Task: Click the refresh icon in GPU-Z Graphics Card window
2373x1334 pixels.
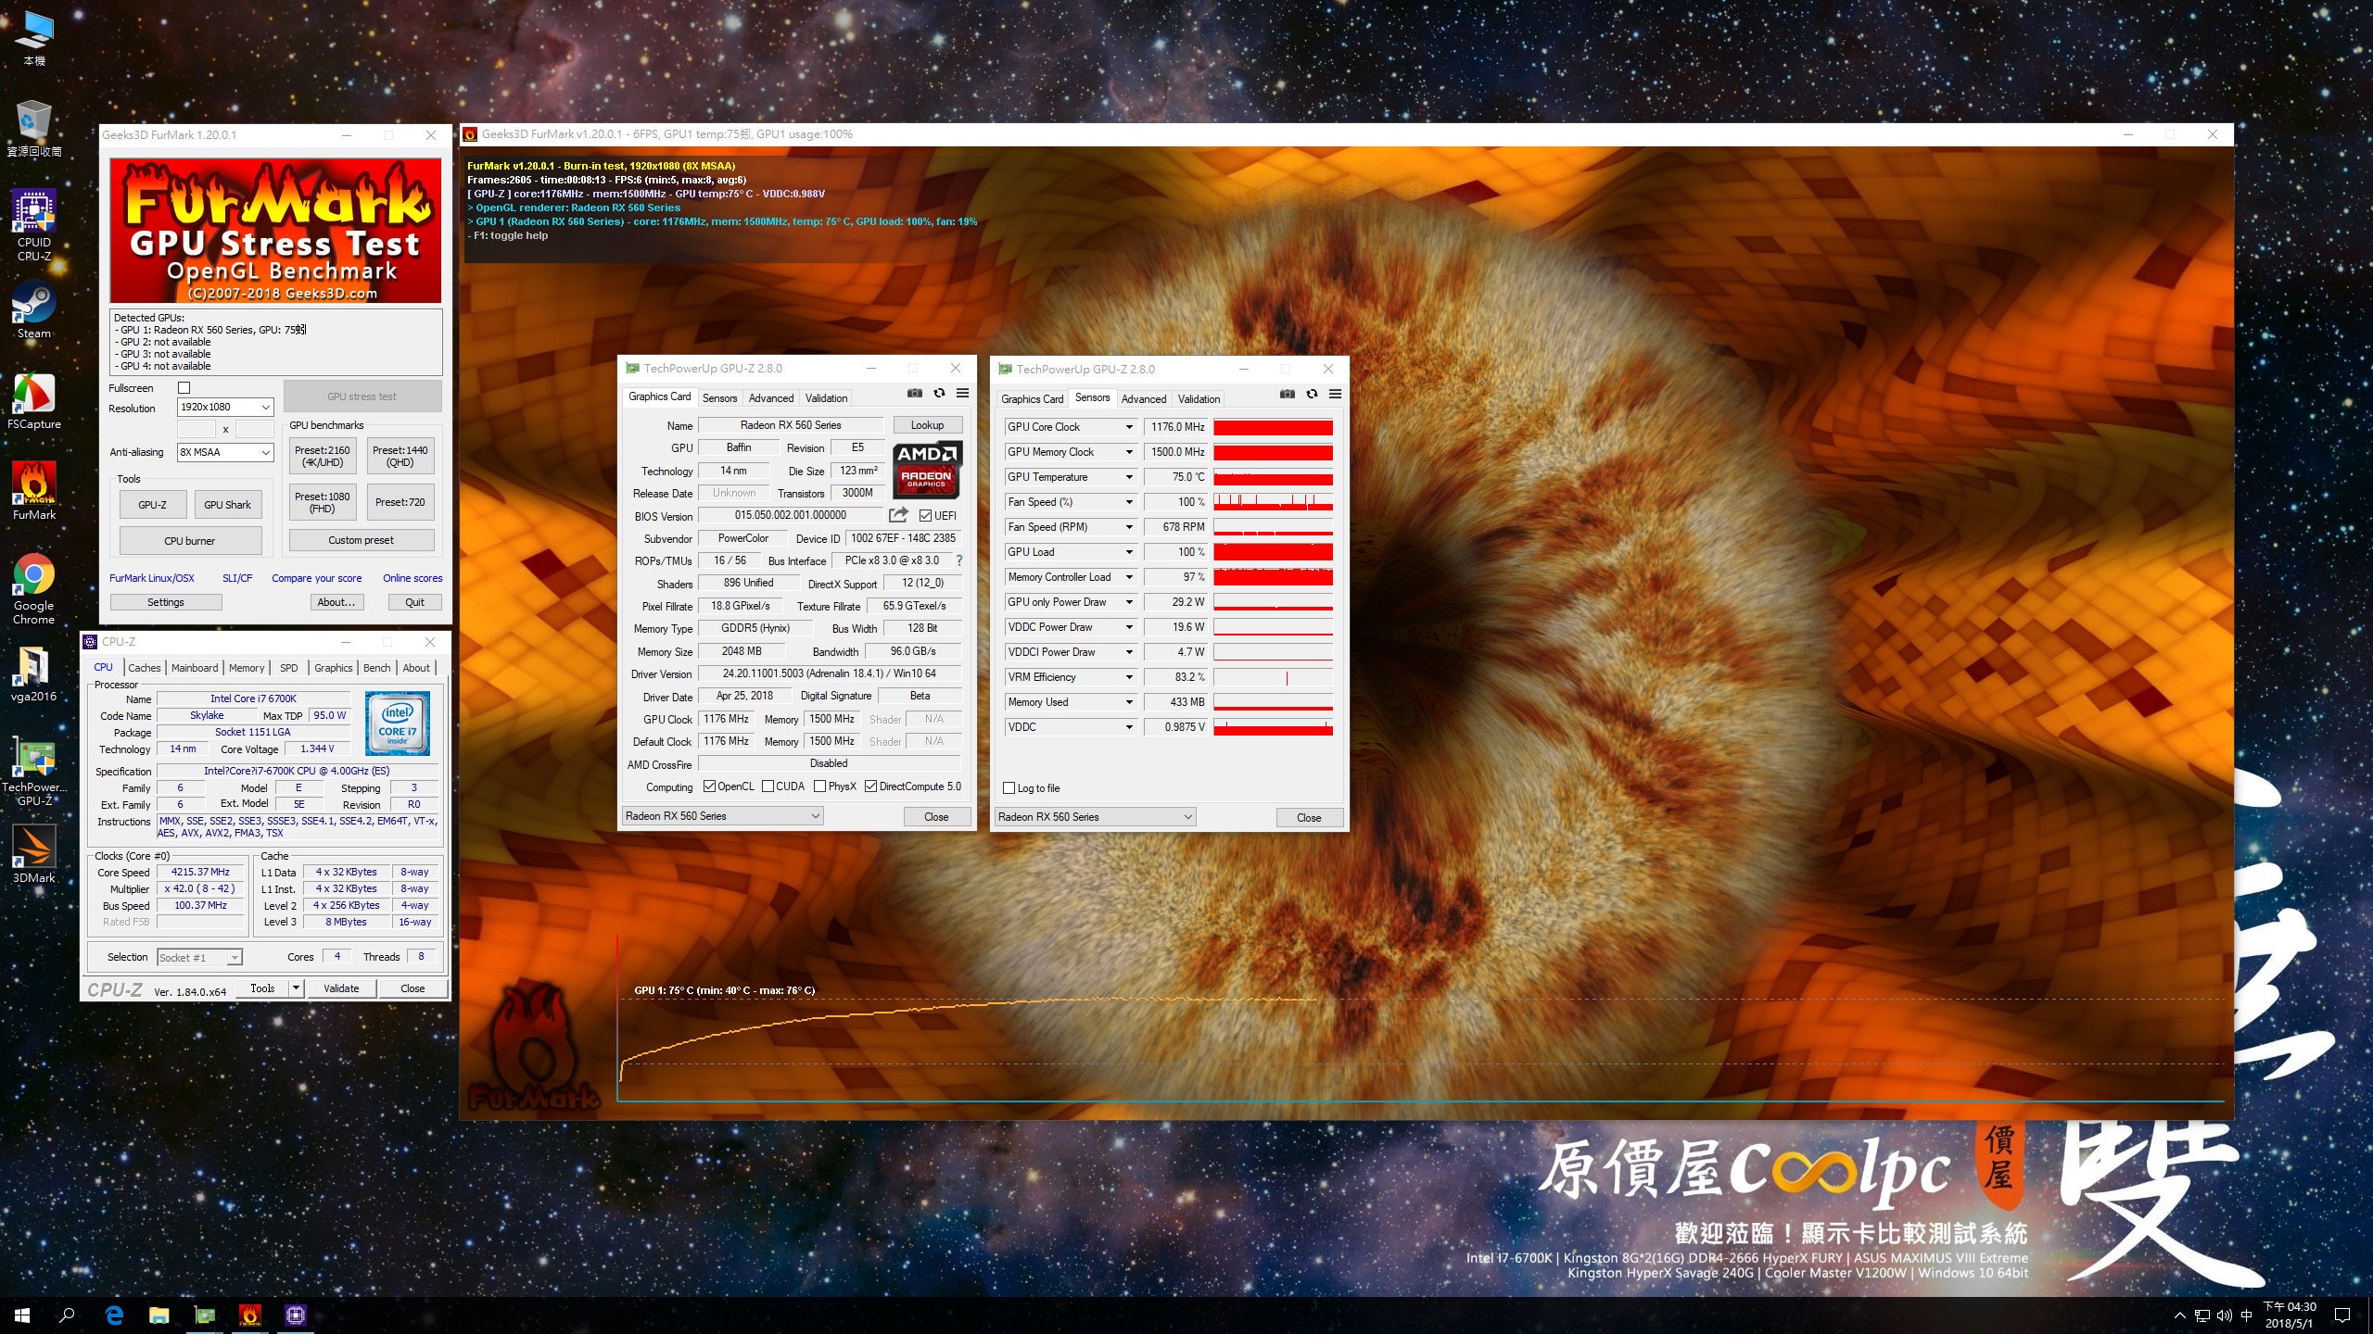Action: coord(939,393)
